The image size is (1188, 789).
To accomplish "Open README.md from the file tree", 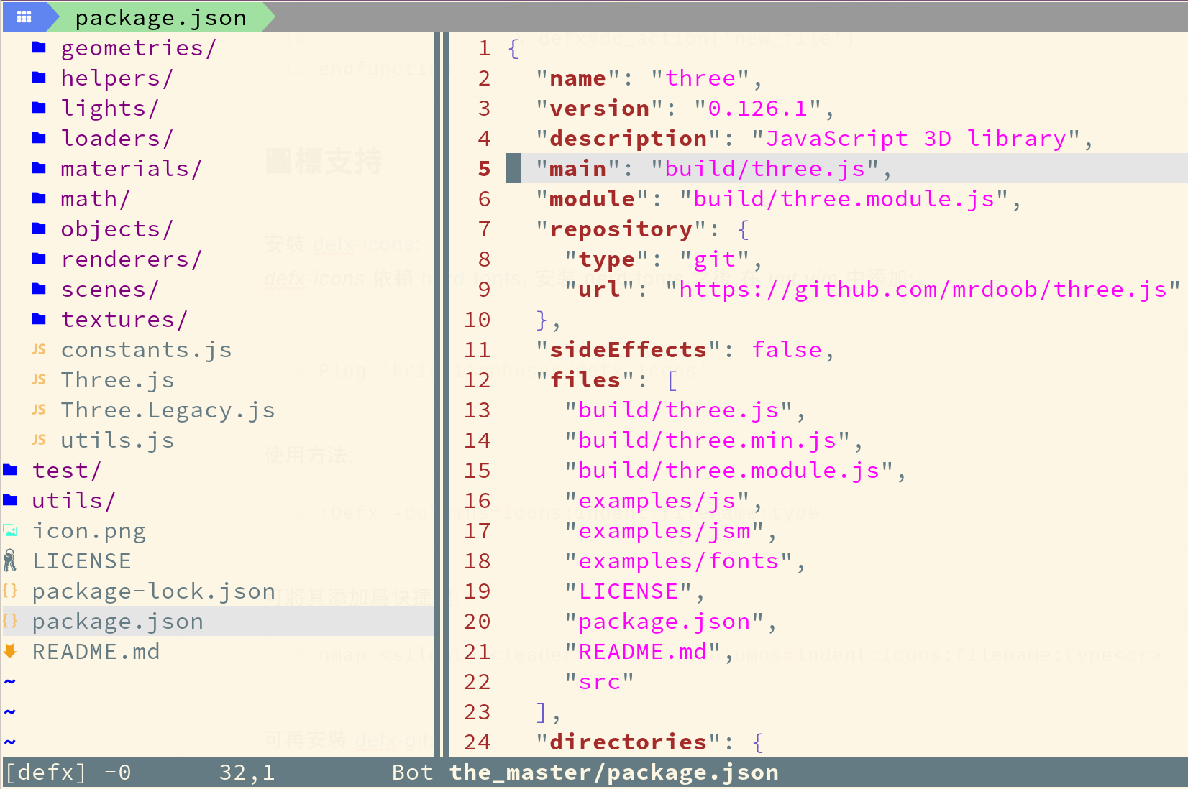I will [96, 652].
